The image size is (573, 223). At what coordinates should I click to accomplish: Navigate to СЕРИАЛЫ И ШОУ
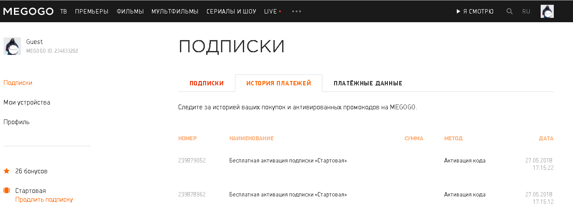[231, 11]
